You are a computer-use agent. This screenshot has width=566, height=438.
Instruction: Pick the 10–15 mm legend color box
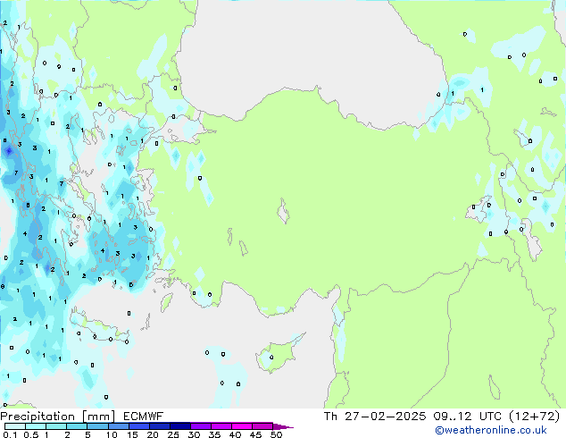tap(118, 426)
